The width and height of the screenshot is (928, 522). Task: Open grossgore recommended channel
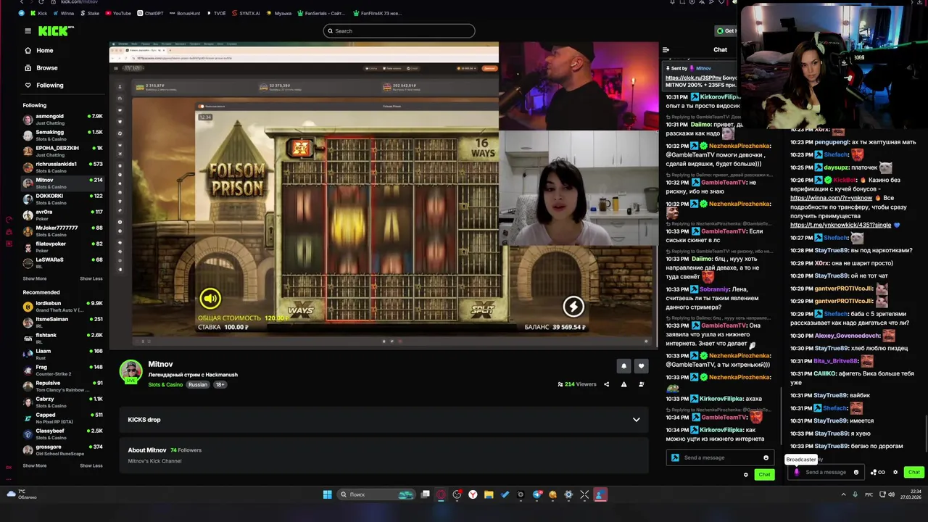(x=63, y=449)
